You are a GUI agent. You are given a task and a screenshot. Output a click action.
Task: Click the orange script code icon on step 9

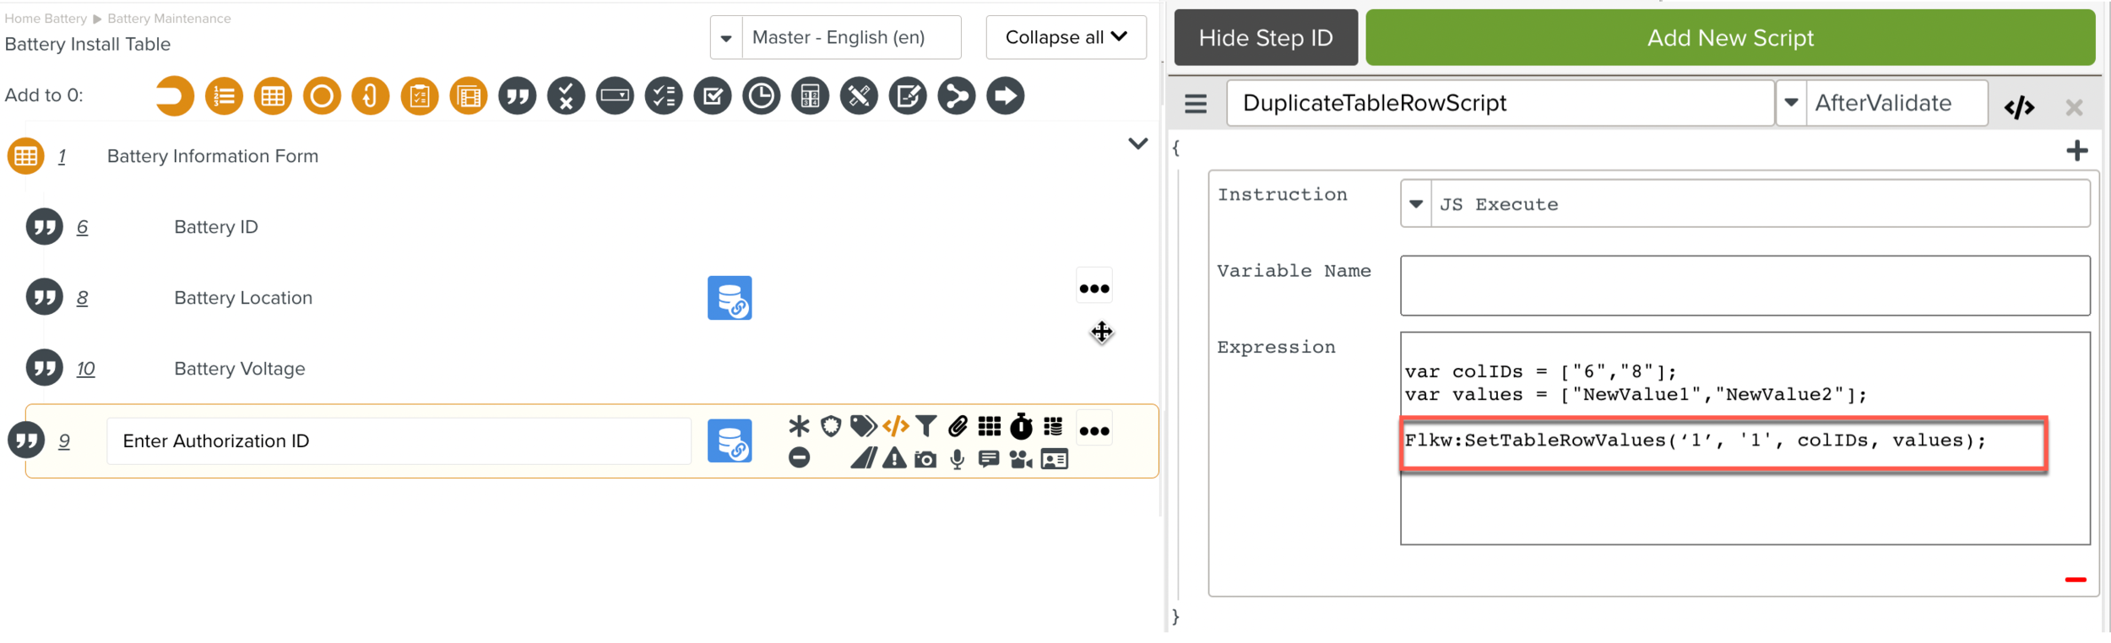(x=895, y=427)
